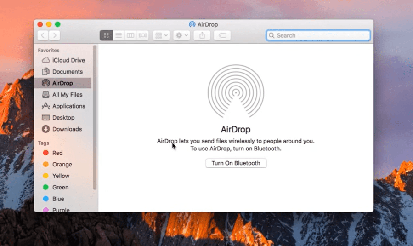Click the Share toolbar button
The width and height of the screenshot is (413, 246).
click(x=202, y=35)
